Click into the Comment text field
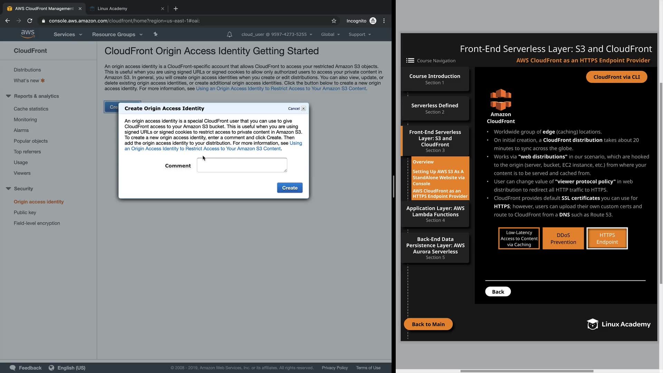Image resolution: width=663 pixels, height=373 pixels. tap(242, 165)
